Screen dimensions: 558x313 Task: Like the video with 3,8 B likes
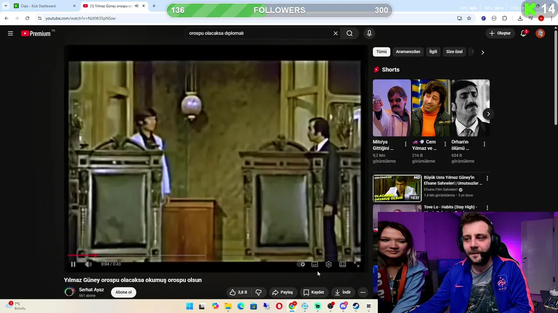click(238, 292)
